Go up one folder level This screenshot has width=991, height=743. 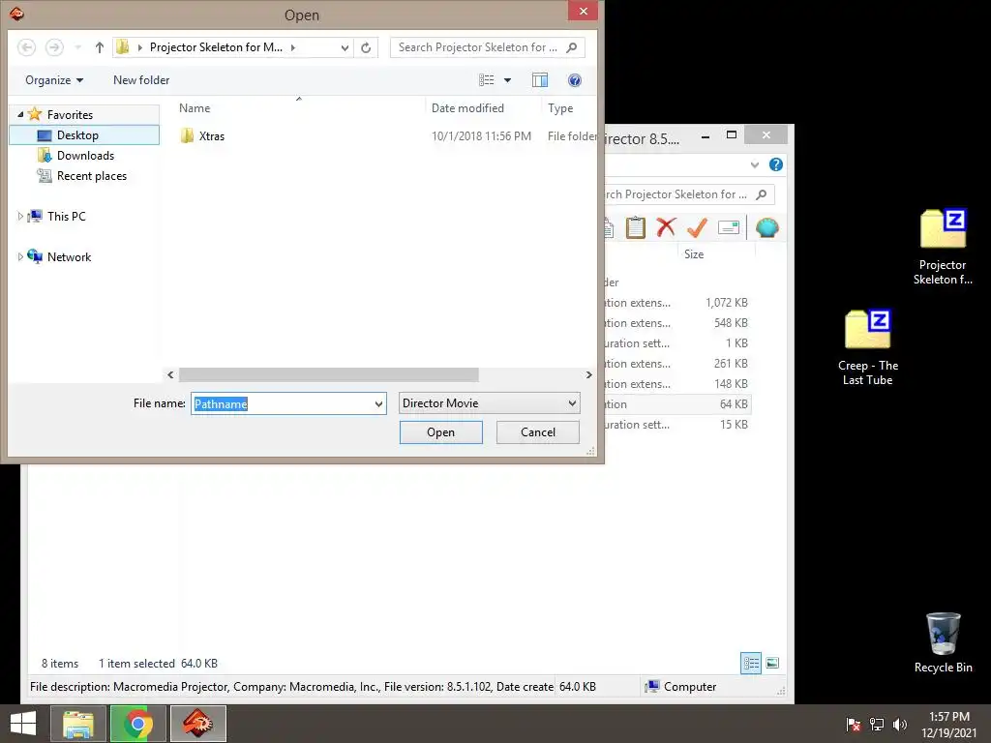(x=100, y=47)
